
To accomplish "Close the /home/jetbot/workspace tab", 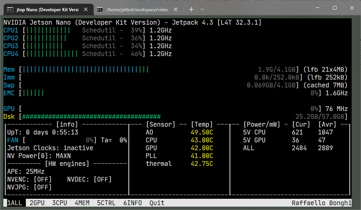I will pyautogui.click(x=175, y=9).
